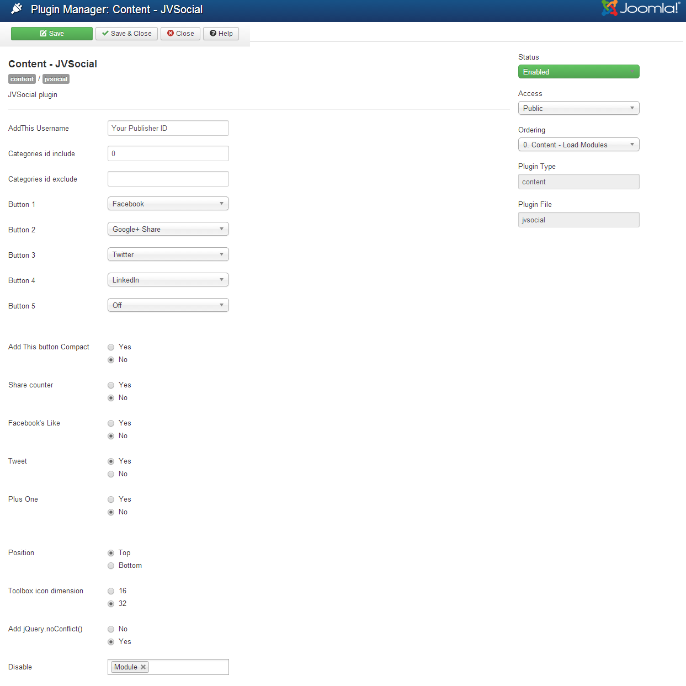Select Yes for Plus One
Viewport: 686px width, 686px height.
tap(111, 499)
